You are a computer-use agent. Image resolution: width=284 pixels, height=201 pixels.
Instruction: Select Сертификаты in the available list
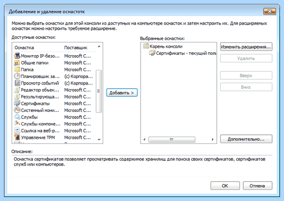(54, 103)
